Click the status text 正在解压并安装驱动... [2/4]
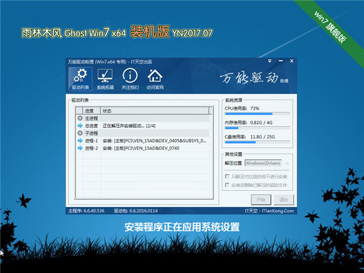The image size is (364, 273). 129,126
